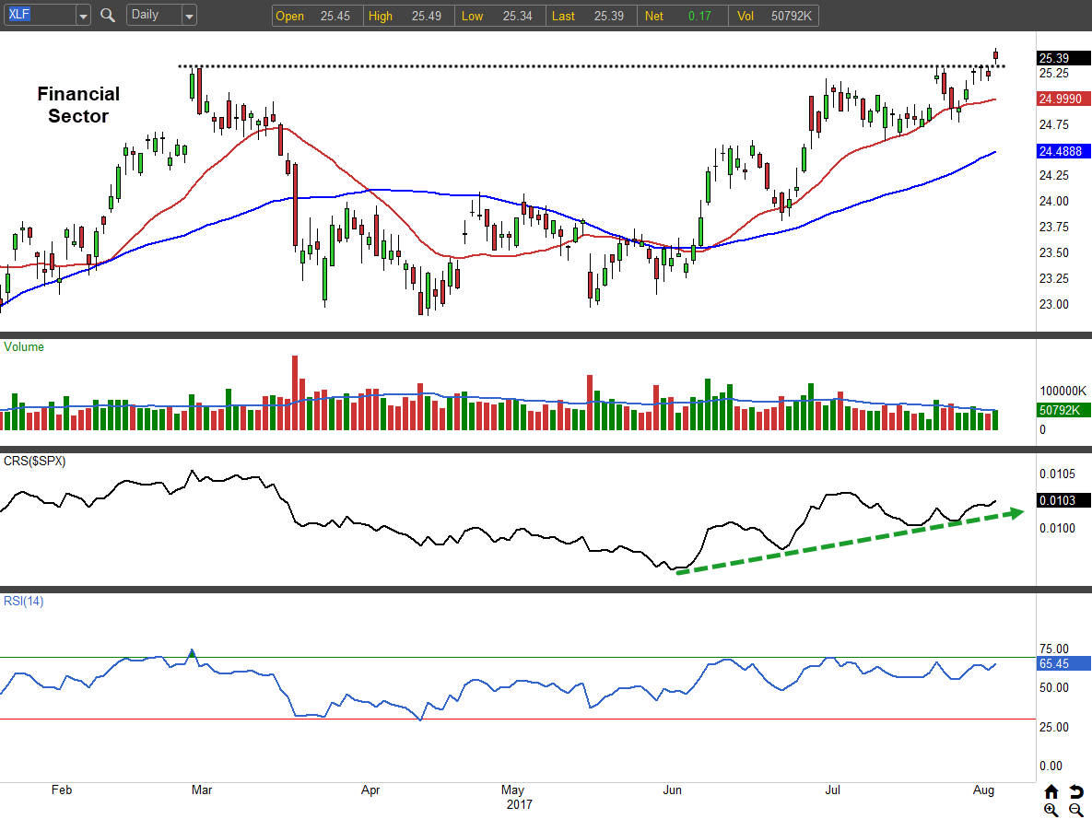1092x819 pixels.
Task: Click the green 50792K volume tag
Action: 1063,411
